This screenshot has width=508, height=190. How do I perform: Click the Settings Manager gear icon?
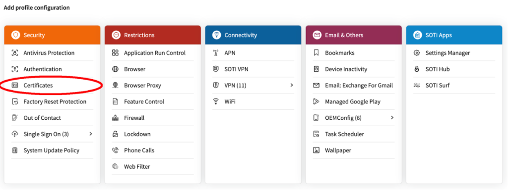point(417,53)
